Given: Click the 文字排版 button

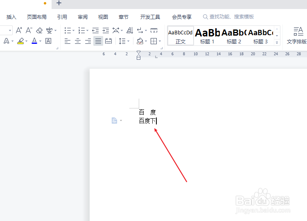Looking at the screenshot, I should (x=297, y=36).
